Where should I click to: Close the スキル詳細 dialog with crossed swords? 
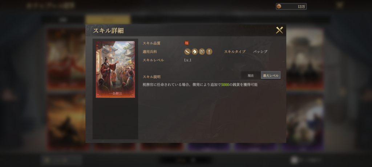click(279, 30)
